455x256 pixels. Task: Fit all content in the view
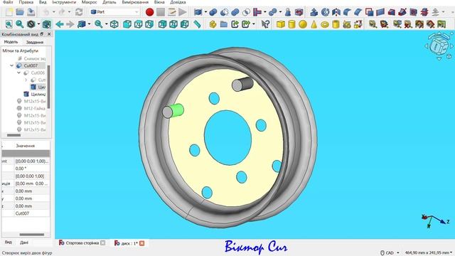pyautogui.click(x=9, y=24)
